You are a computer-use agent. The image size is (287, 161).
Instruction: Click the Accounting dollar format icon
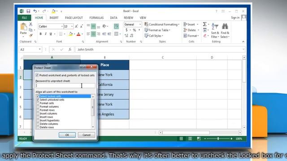(126, 30)
